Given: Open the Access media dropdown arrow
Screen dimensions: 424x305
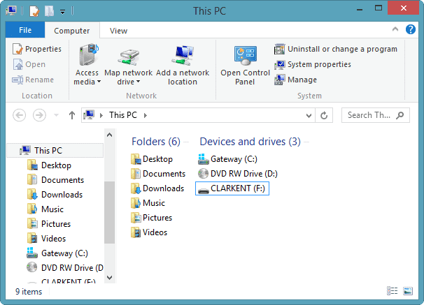Looking at the screenshot, I should pyautogui.click(x=99, y=82).
